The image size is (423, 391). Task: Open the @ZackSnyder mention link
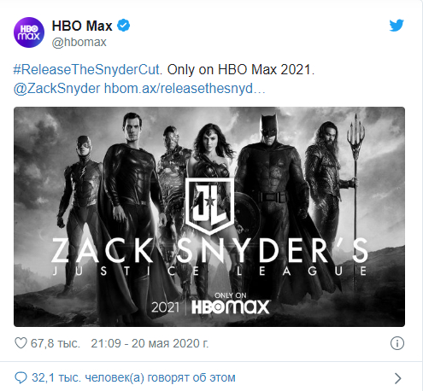[x=56, y=89]
